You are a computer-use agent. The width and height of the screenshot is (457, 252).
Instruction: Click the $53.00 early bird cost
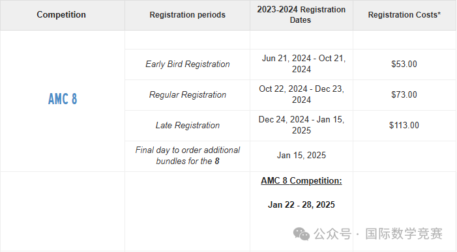tap(404, 64)
